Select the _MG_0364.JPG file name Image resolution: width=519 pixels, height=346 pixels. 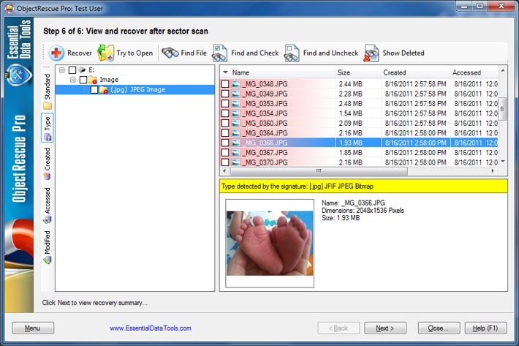coord(265,133)
